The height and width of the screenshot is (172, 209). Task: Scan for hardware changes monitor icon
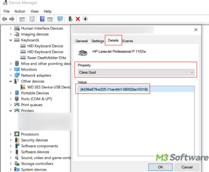(60, 19)
